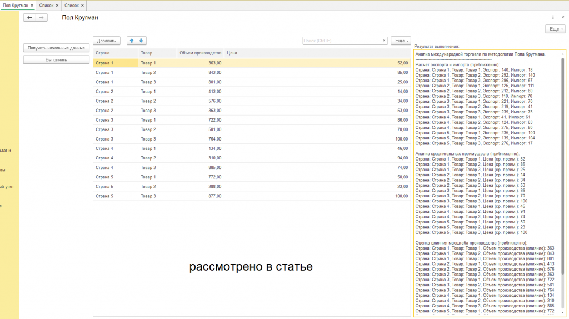Click the results scrollbar down arrow

tap(563, 312)
